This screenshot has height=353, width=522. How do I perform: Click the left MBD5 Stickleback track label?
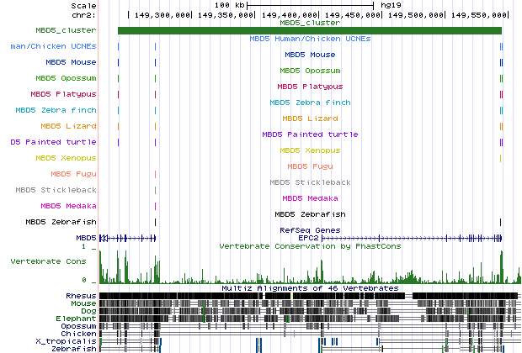coord(56,190)
